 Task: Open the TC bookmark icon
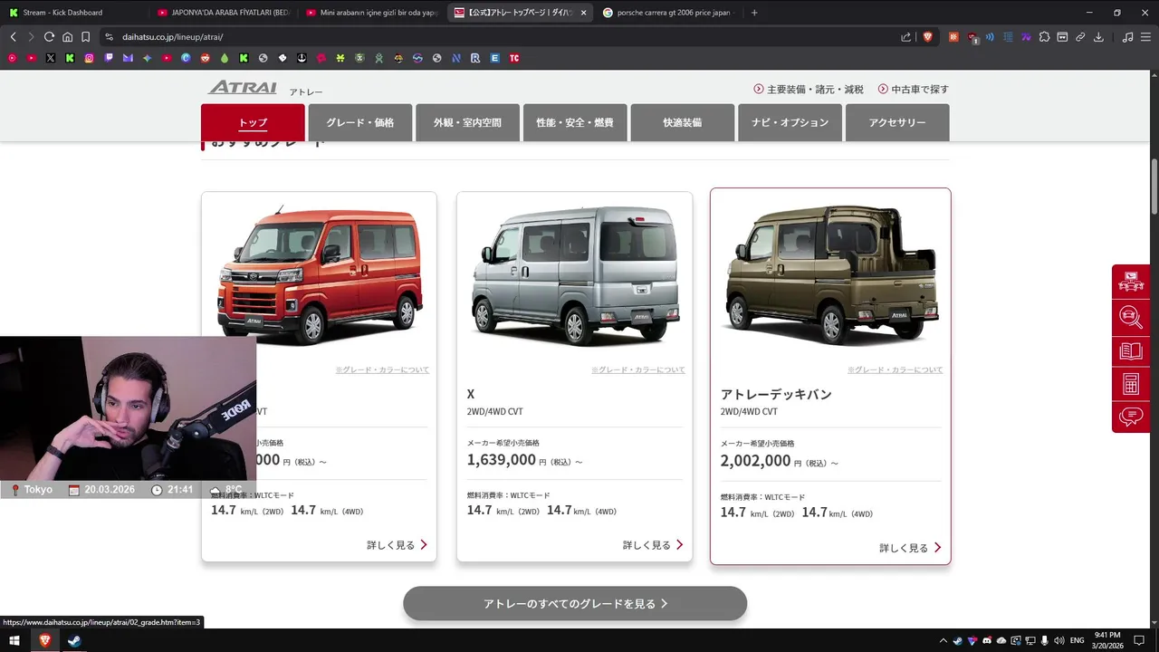[x=514, y=58]
